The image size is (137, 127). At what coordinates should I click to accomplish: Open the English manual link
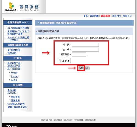15,76
